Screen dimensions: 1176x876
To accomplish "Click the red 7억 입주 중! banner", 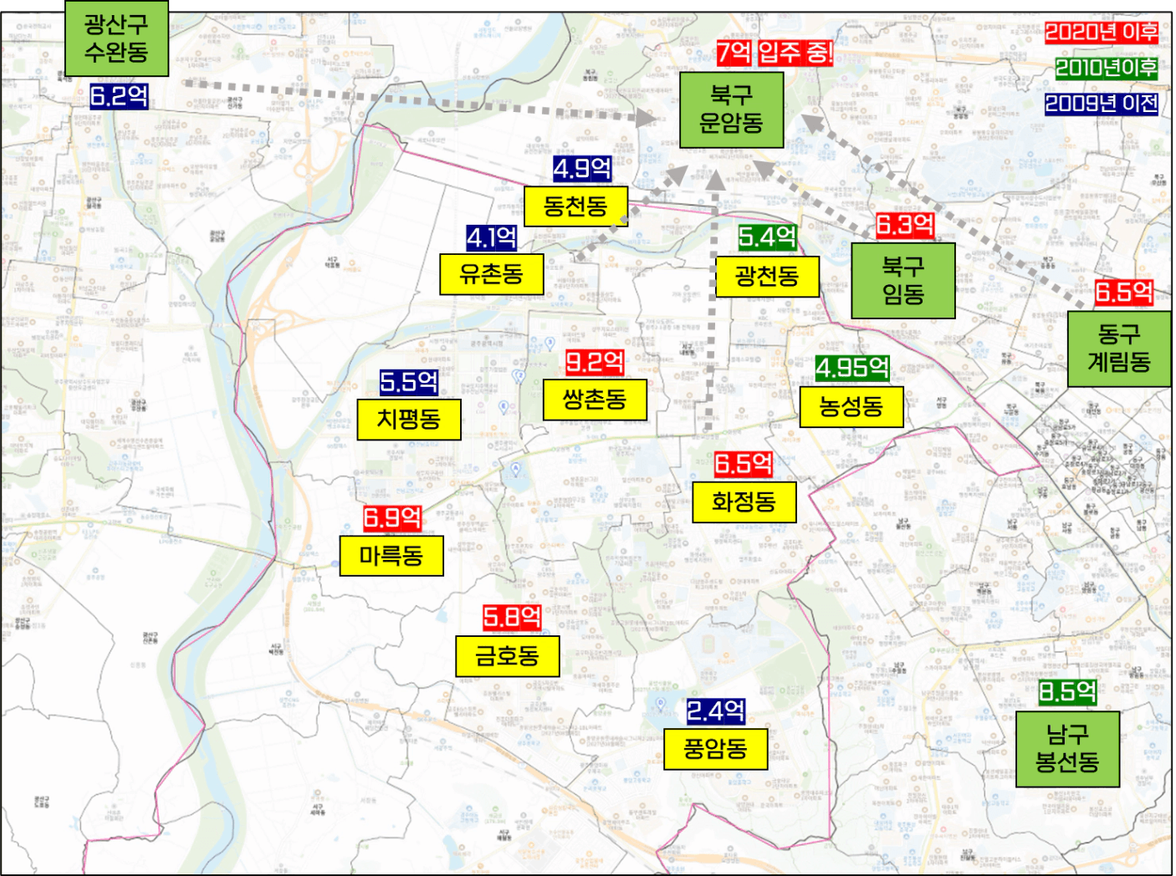I will tap(775, 53).
